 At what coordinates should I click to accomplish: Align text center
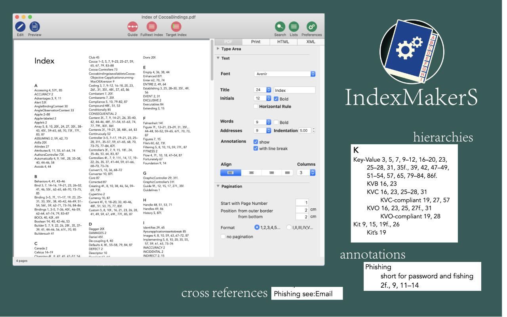pos(251,172)
